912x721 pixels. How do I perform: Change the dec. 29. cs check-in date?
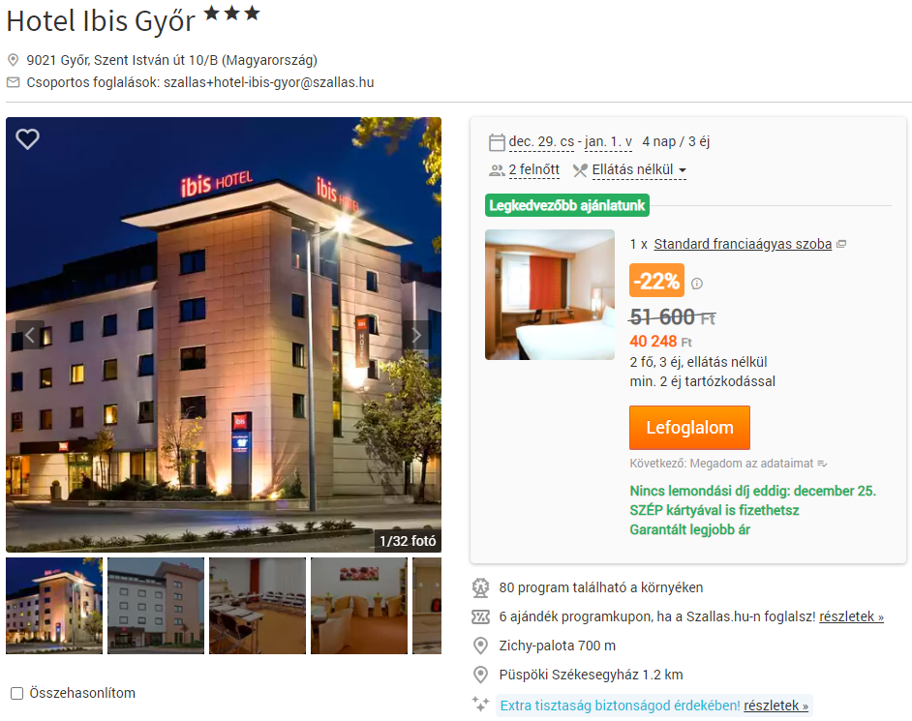pyautogui.click(x=541, y=142)
